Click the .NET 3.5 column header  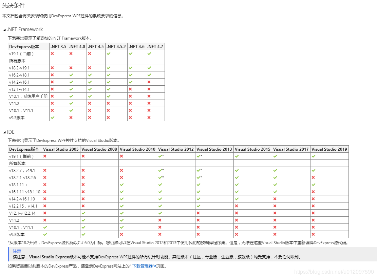pos(58,46)
